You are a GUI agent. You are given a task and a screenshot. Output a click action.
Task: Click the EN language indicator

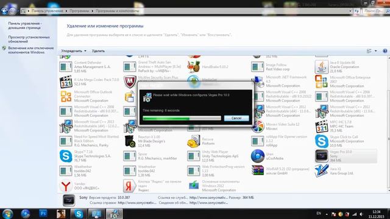click(x=319, y=214)
